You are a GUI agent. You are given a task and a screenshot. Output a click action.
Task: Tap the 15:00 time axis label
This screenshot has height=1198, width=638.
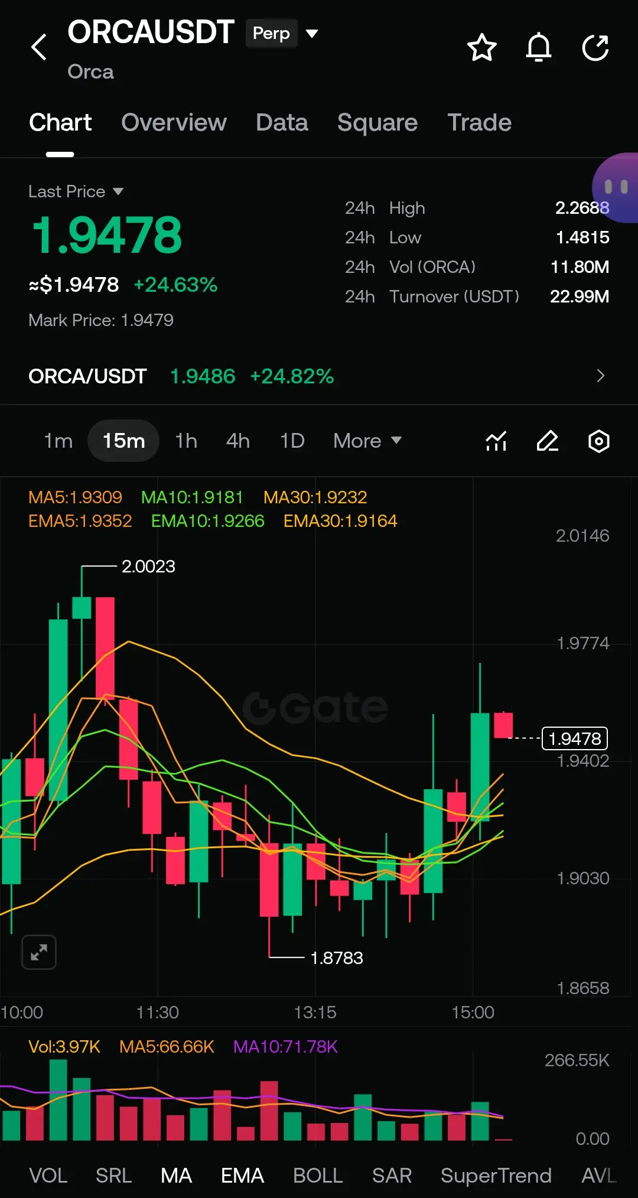pyautogui.click(x=473, y=1012)
